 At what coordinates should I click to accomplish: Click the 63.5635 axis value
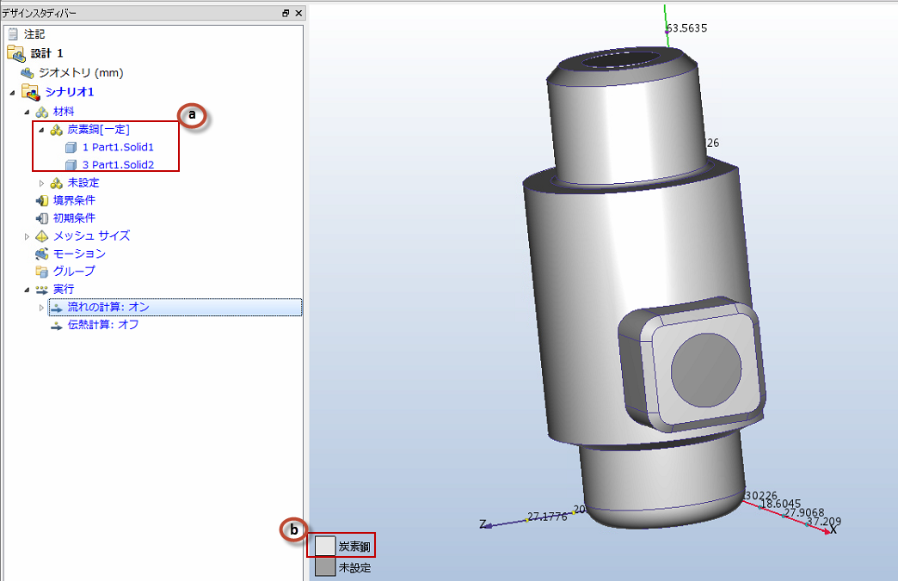click(x=686, y=28)
